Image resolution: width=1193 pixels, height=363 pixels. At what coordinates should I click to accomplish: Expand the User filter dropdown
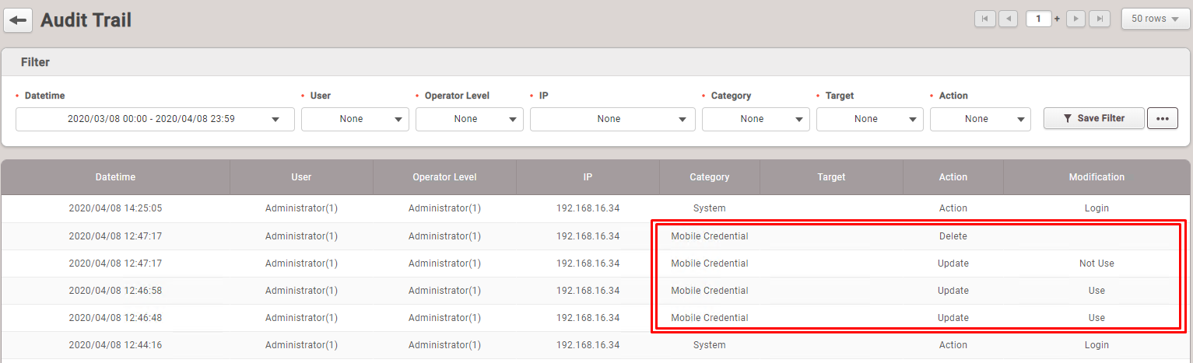(355, 119)
